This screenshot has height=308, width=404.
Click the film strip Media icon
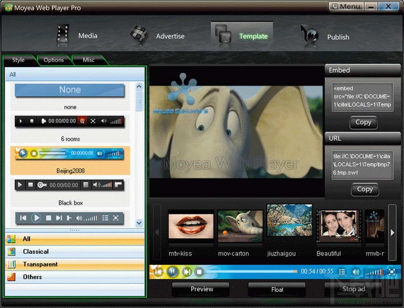pyautogui.click(x=62, y=33)
